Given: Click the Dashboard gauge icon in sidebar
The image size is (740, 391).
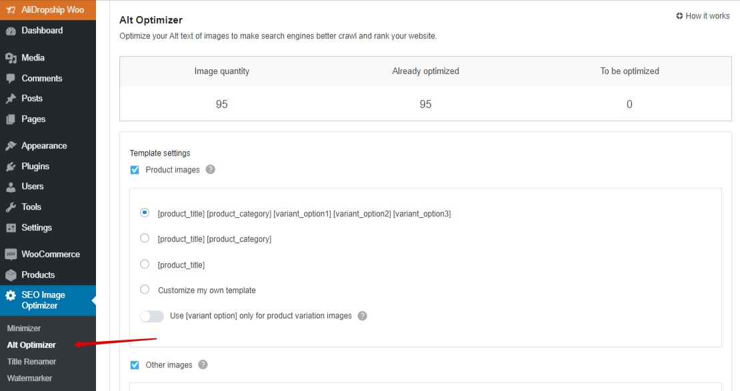Looking at the screenshot, I should 11,31.
